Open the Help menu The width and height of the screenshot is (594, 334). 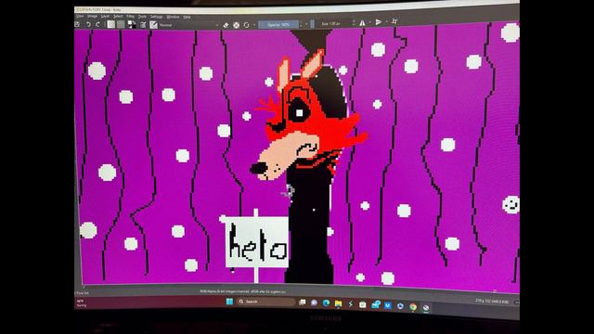[187, 17]
